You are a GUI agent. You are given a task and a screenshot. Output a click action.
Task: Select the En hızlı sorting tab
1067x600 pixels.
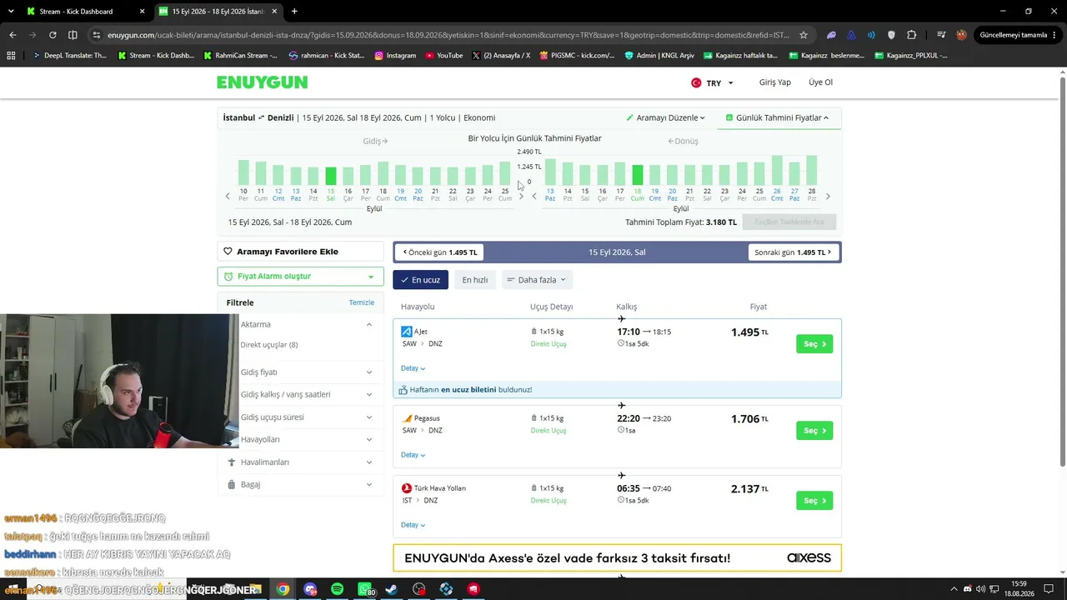[x=475, y=280]
